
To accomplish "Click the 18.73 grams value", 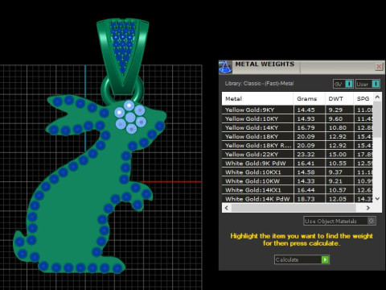I will tap(306, 199).
